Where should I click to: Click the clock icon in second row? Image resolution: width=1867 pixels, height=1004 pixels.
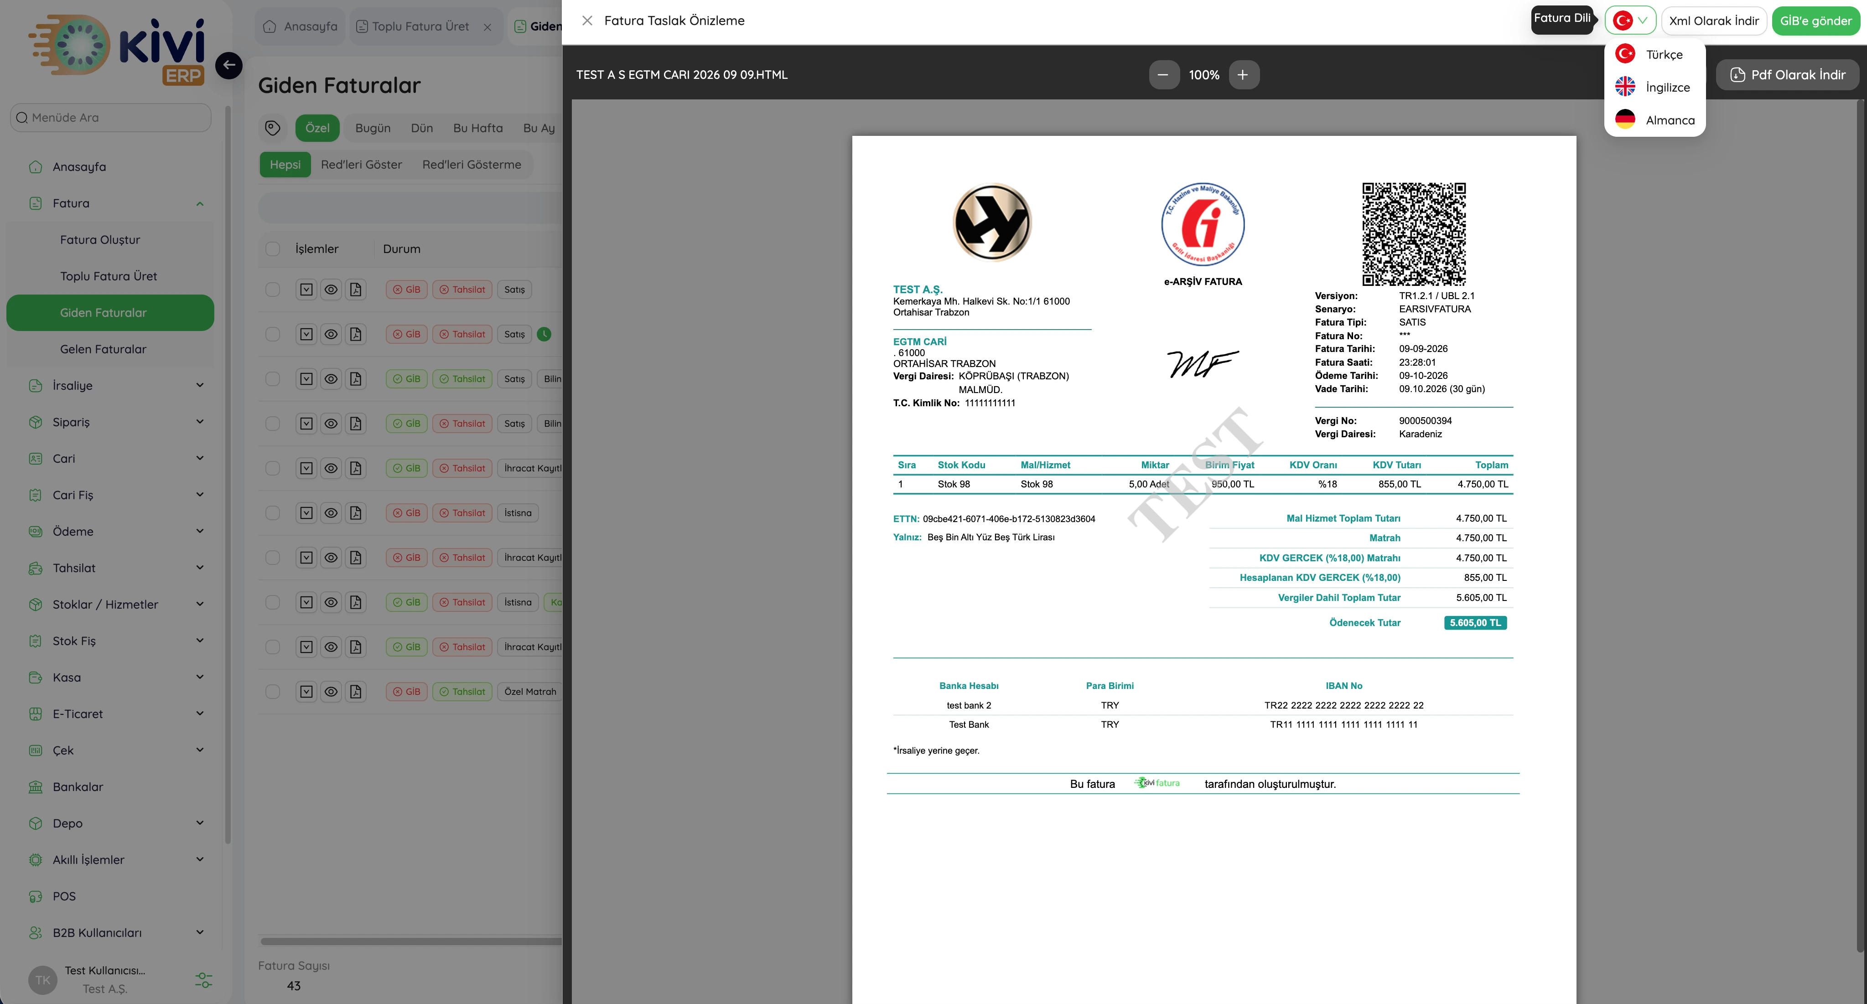click(x=544, y=334)
